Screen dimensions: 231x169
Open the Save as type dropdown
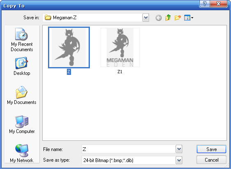[x=179, y=160]
